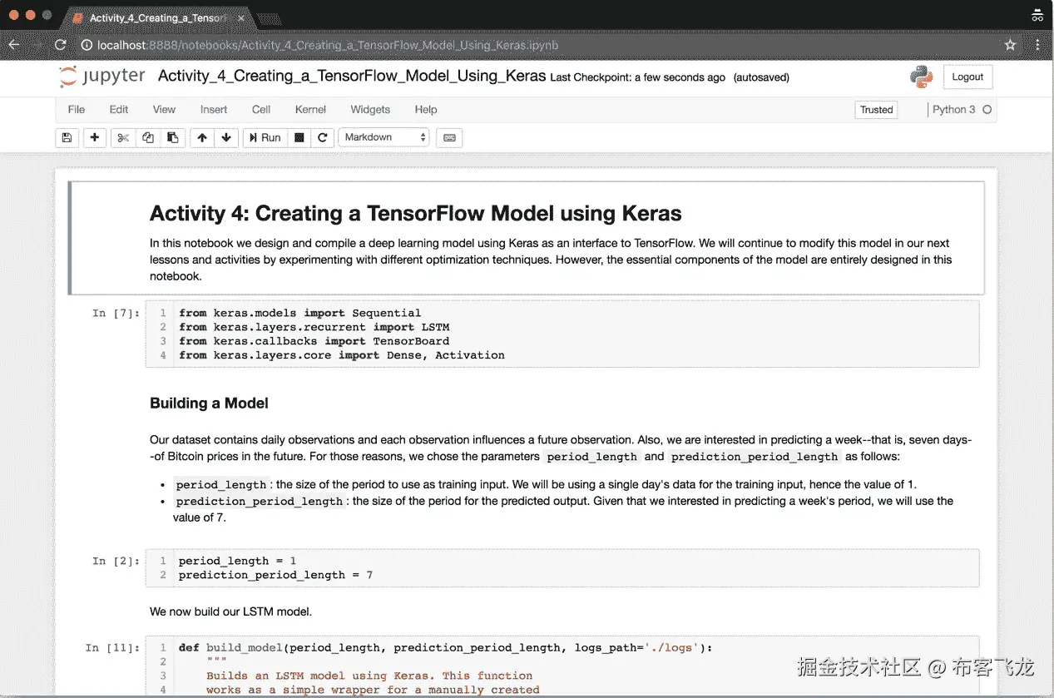Open the File menu
The height and width of the screenshot is (698, 1054).
click(77, 109)
